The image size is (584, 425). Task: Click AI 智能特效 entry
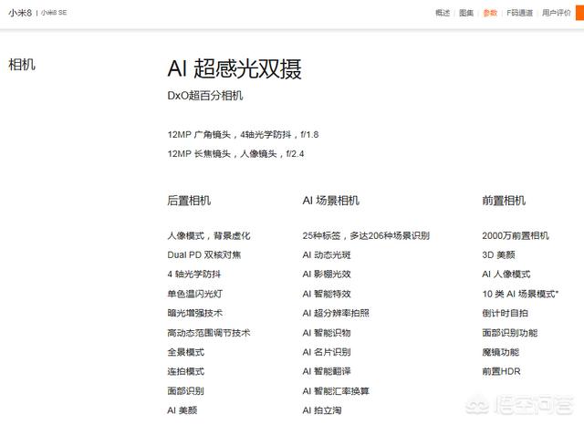[x=327, y=294]
